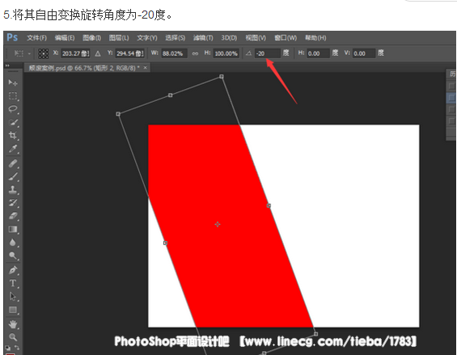Click the W width percentage field

174,53
